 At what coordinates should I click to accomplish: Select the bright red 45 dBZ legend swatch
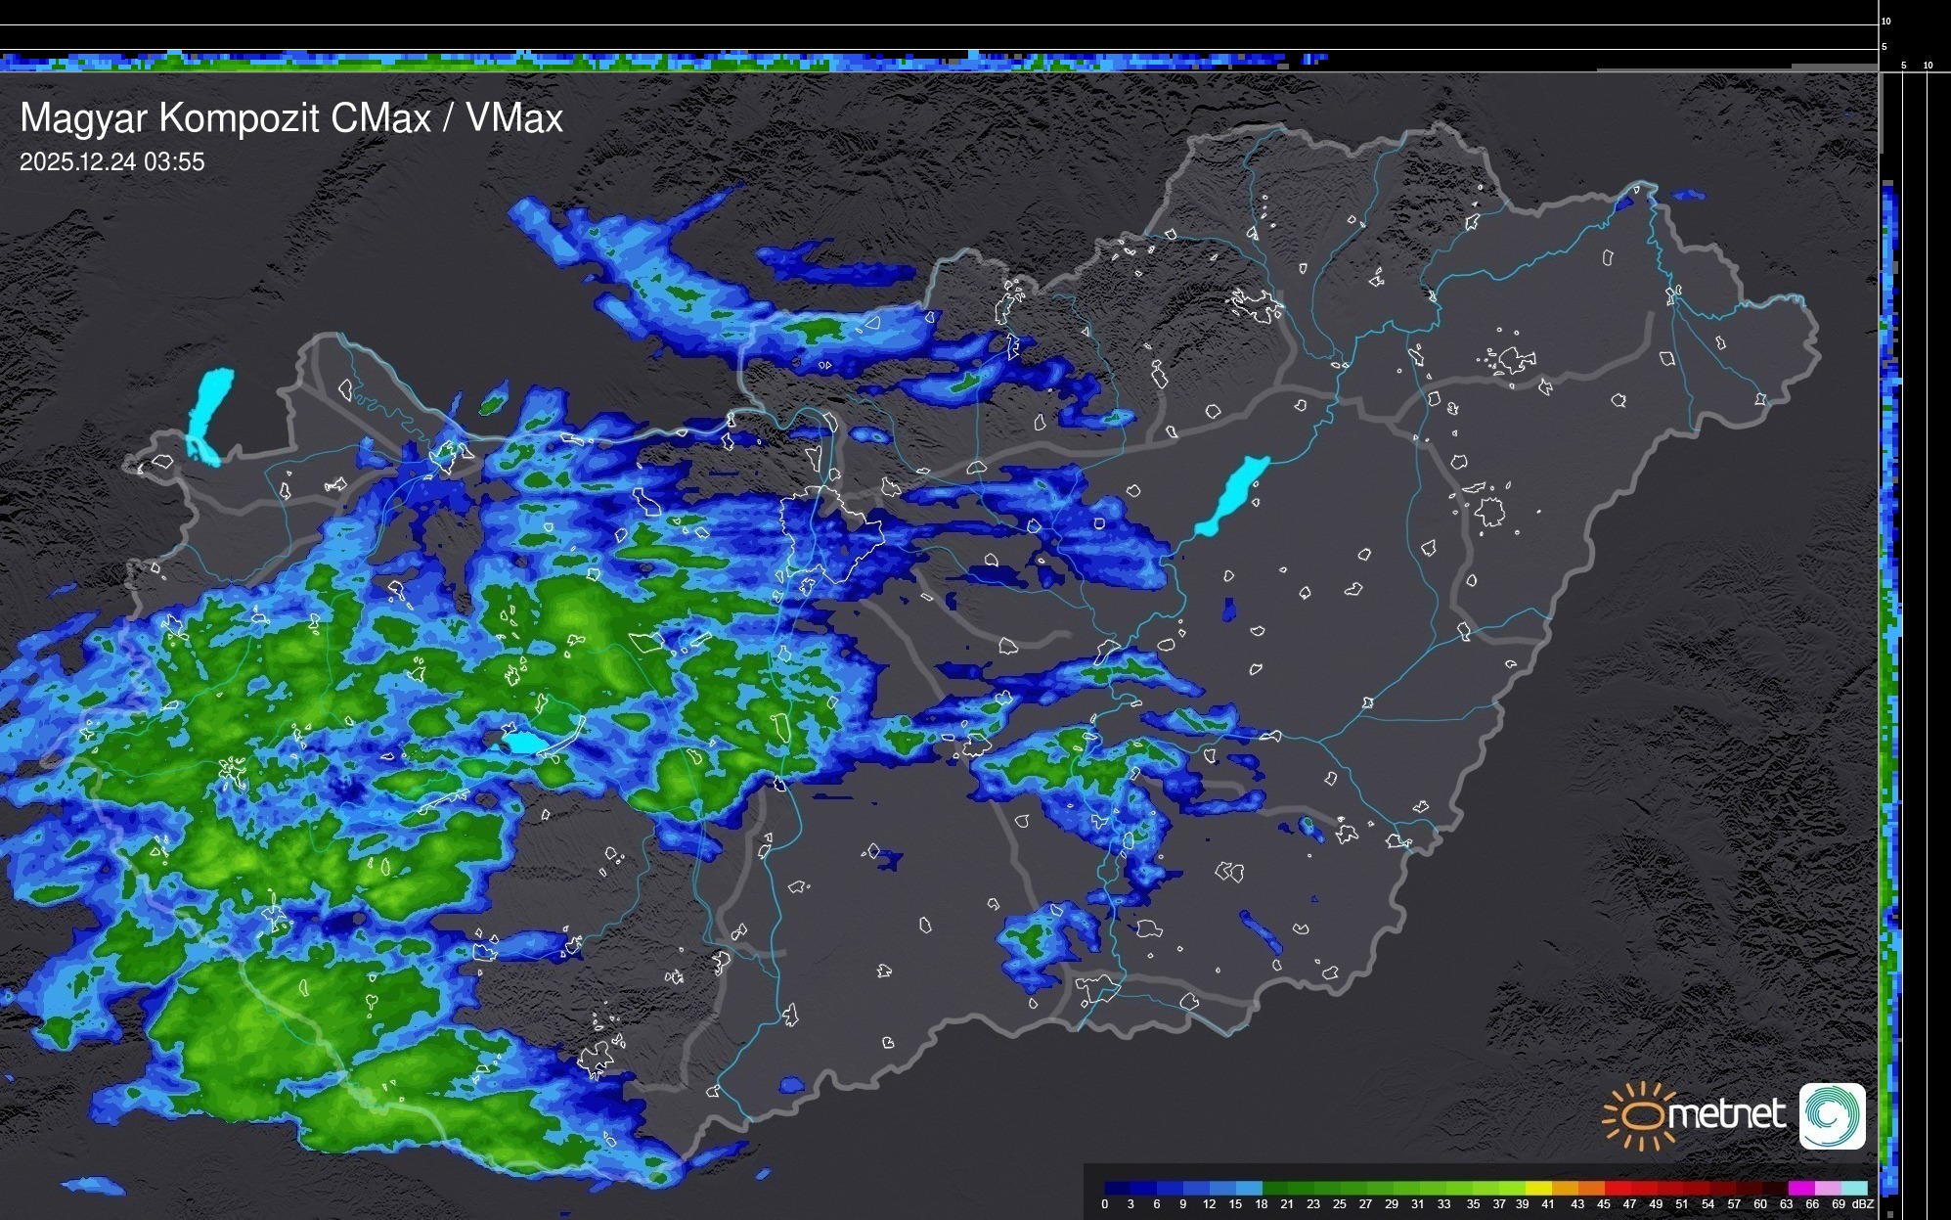[1617, 1188]
